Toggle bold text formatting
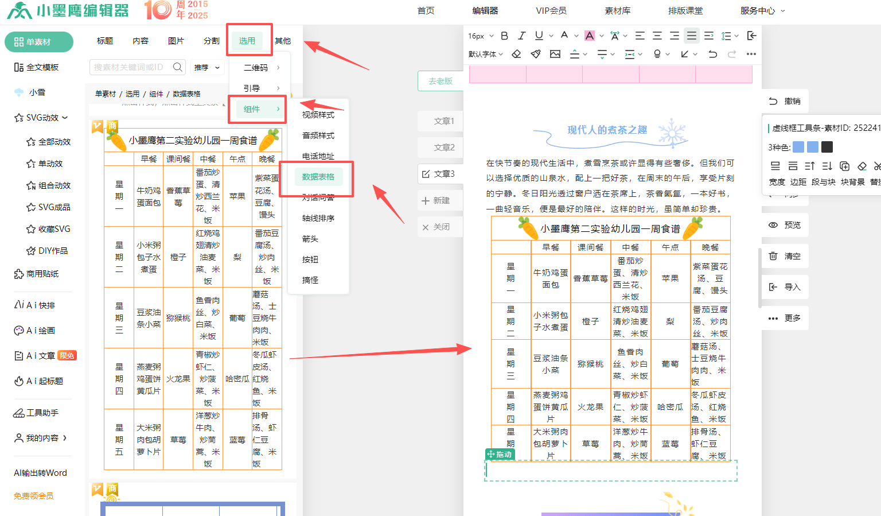The width and height of the screenshot is (881, 516). [504, 36]
